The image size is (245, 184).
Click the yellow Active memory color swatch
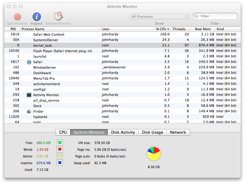[x=60, y=156]
